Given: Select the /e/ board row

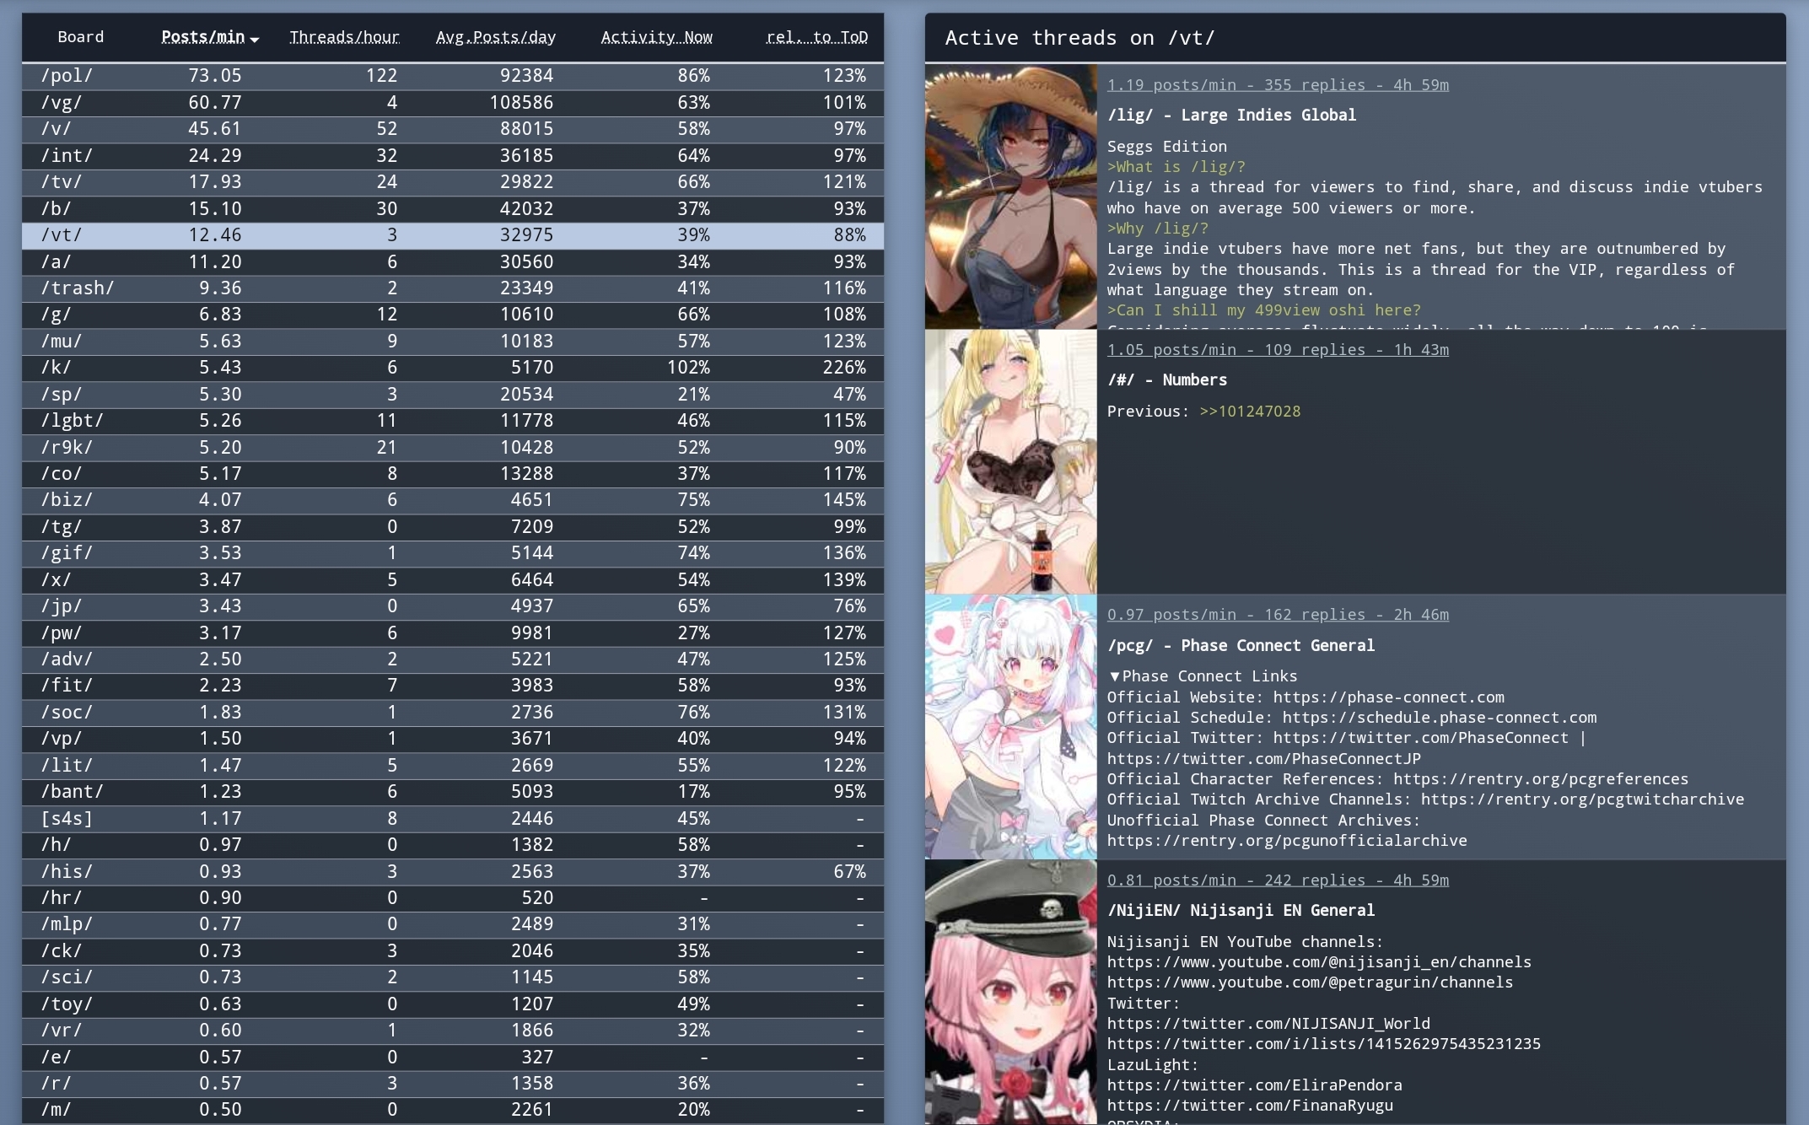Looking at the screenshot, I should (453, 1058).
